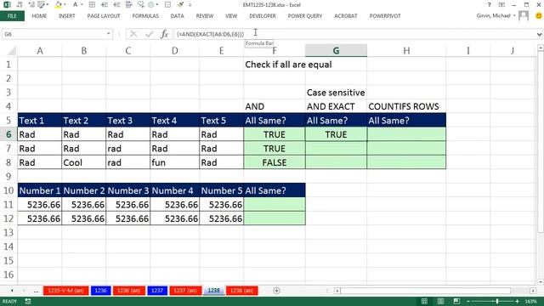Open the Customize Quick Access Toolbar dropdown
This screenshot has height=306, width=544.
click(190, 5)
